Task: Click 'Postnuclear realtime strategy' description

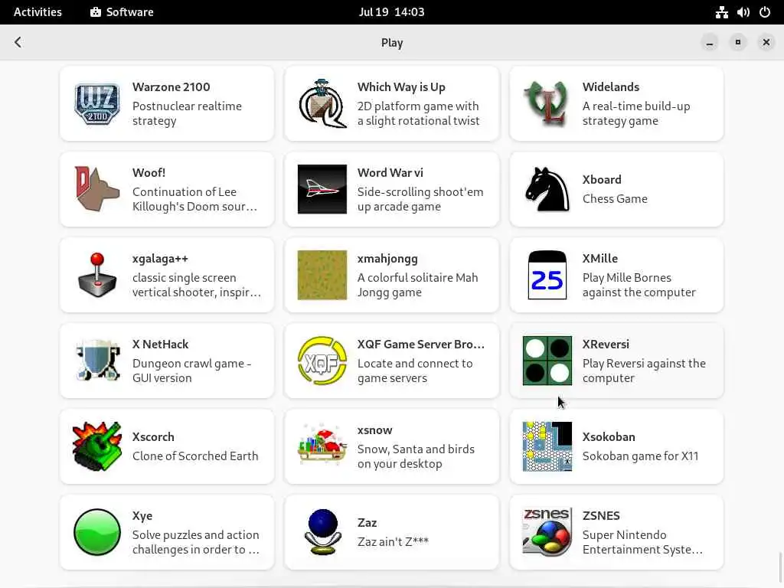Action: pyautogui.click(x=187, y=113)
